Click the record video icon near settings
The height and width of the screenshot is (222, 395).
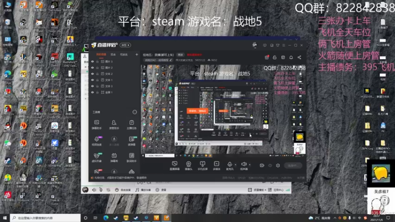coord(262,165)
